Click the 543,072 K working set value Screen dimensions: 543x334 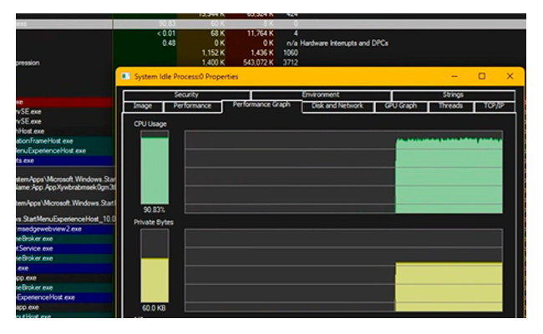[258, 63]
